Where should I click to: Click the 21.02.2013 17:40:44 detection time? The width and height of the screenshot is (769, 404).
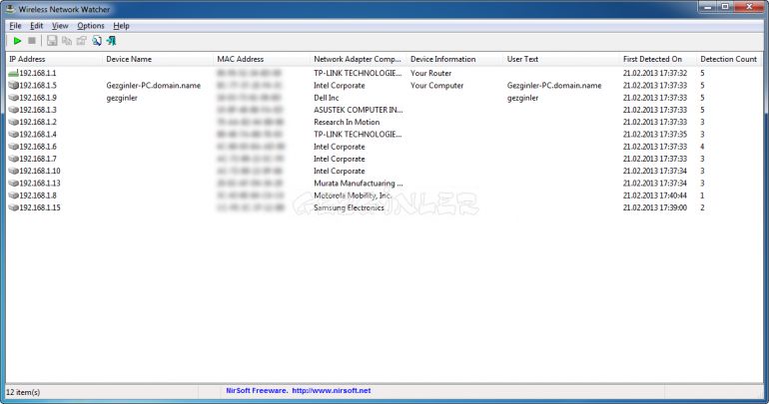click(655, 196)
